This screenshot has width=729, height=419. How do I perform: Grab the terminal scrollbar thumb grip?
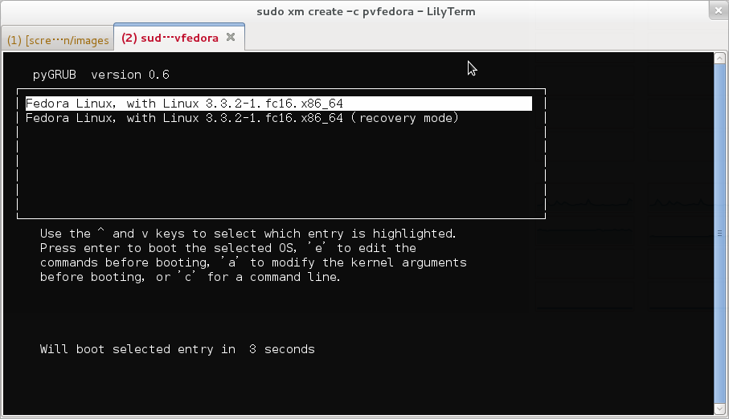point(719,234)
